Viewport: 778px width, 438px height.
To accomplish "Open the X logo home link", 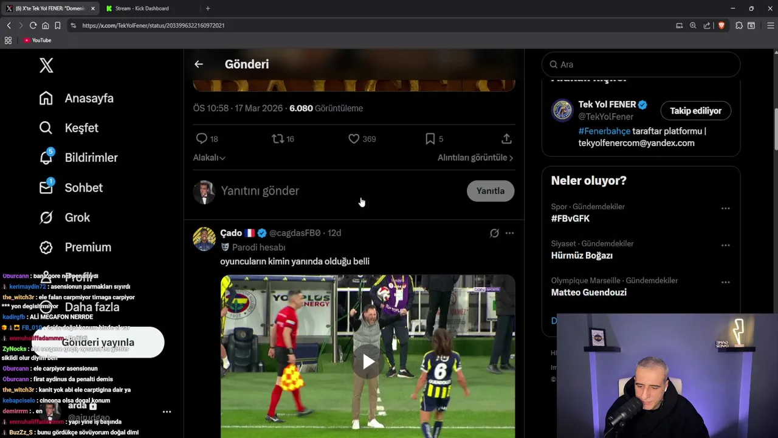I will (46, 66).
